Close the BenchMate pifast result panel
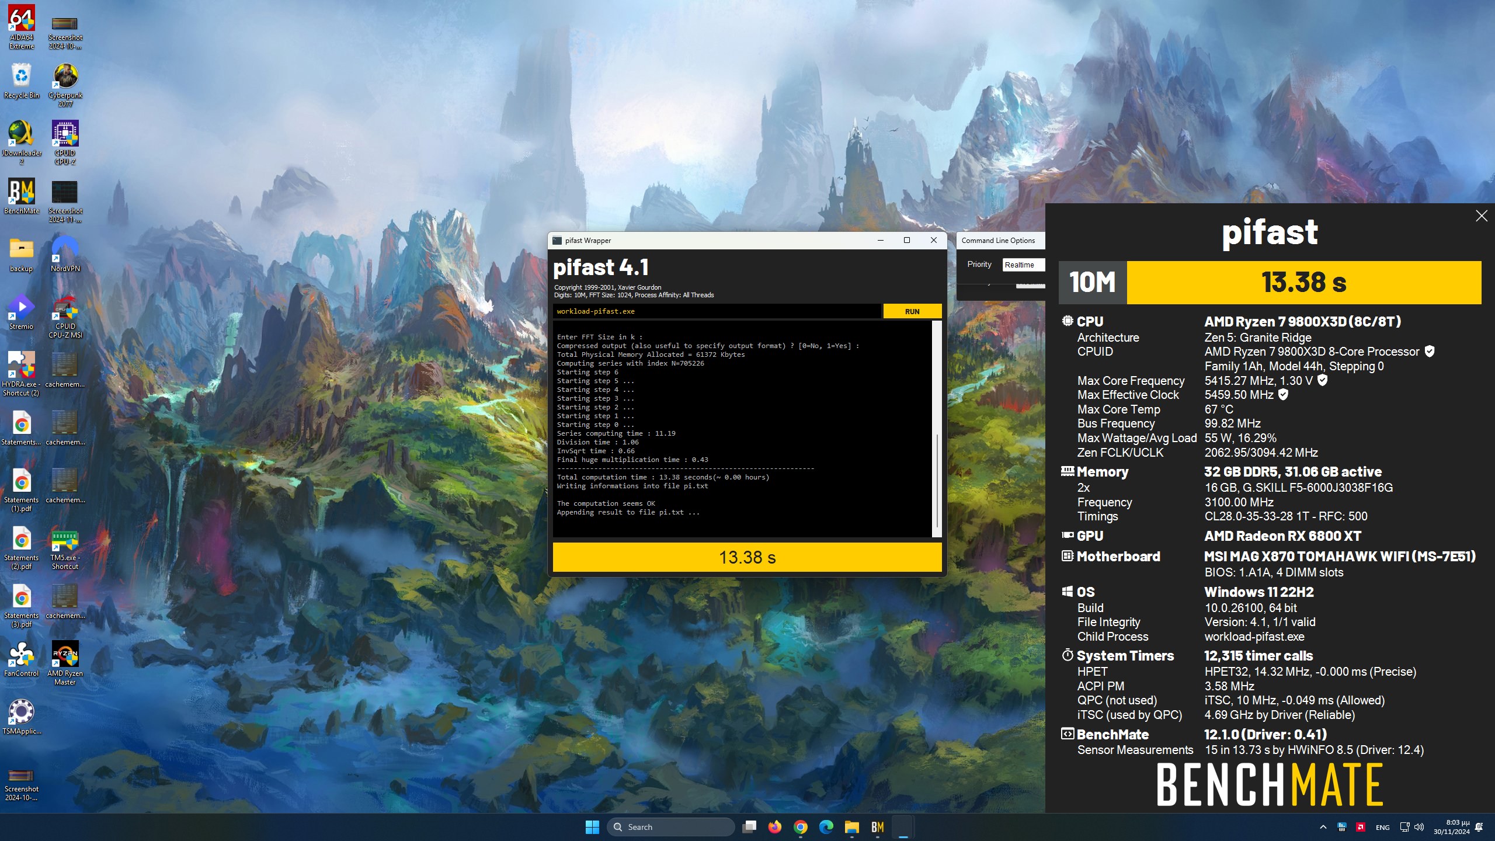1495x841 pixels. coord(1481,216)
